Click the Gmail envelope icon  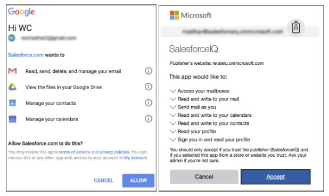12,71
